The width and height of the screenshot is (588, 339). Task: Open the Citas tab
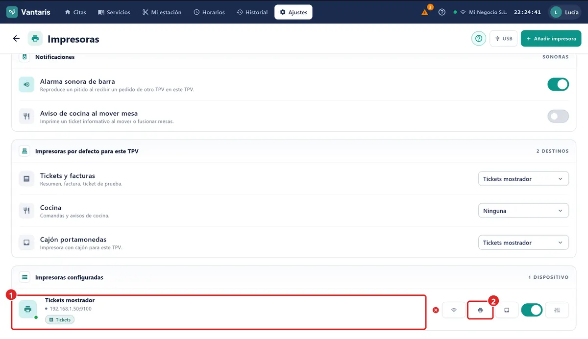click(75, 12)
